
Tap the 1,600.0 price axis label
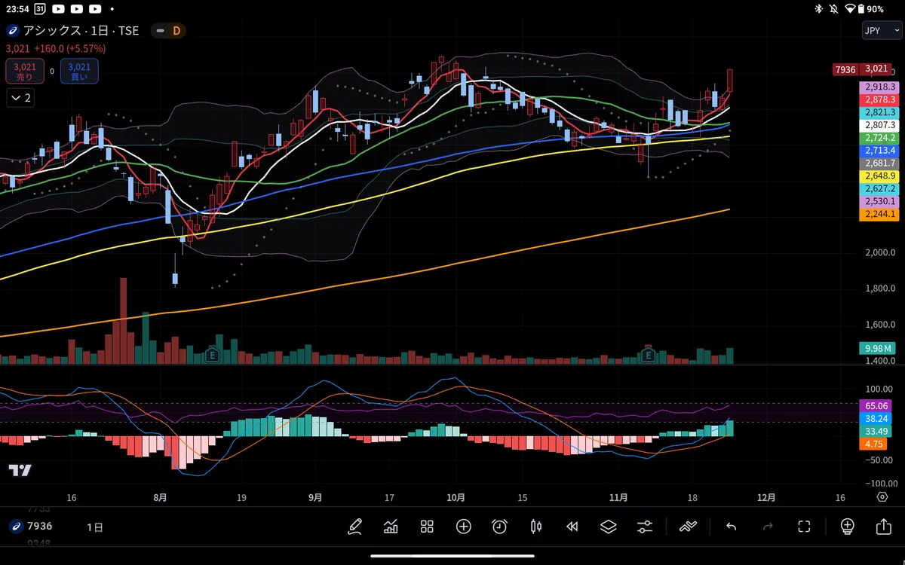[x=880, y=325]
